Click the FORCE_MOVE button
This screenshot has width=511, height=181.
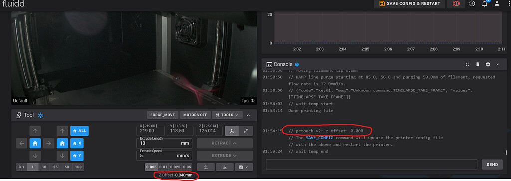coord(162,115)
